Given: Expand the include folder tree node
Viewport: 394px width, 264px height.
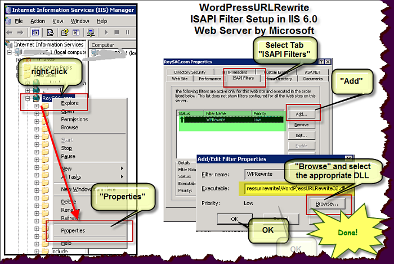Looking at the screenshot, I should tap(37, 252).
